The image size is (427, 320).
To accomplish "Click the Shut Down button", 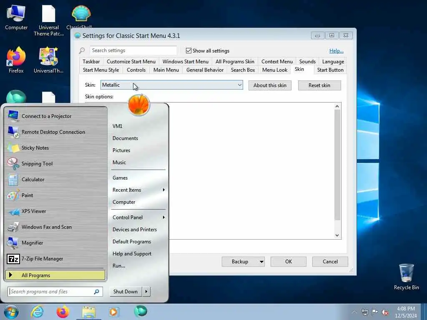I will 126,292.
